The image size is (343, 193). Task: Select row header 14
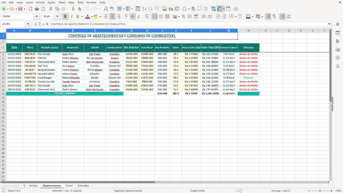click(x=3, y=93)
